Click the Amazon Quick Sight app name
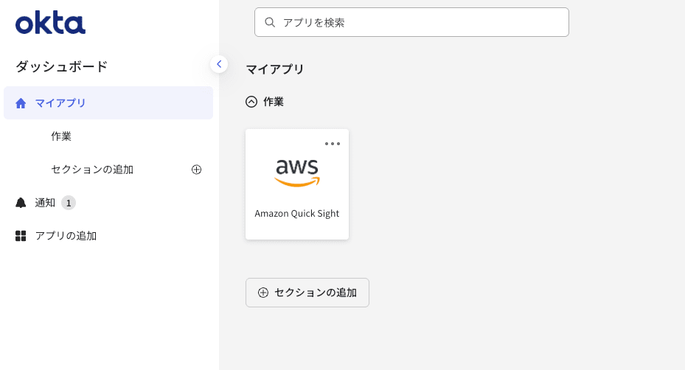 point(297,214)
